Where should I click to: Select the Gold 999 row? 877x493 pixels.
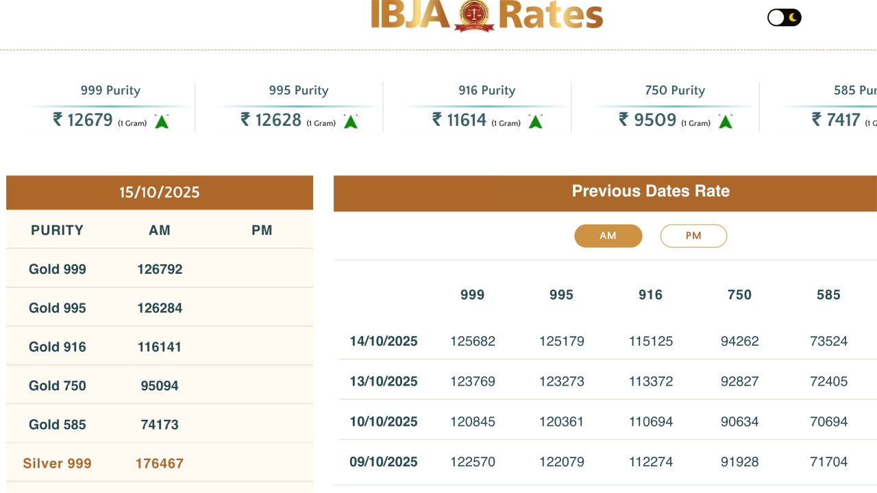[58, 269]
